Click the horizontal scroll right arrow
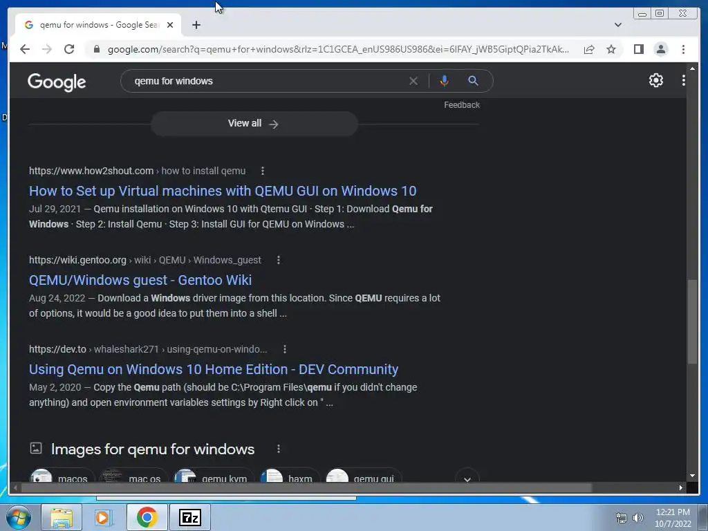This screenshot has width=708, height=531. [681, 487]
